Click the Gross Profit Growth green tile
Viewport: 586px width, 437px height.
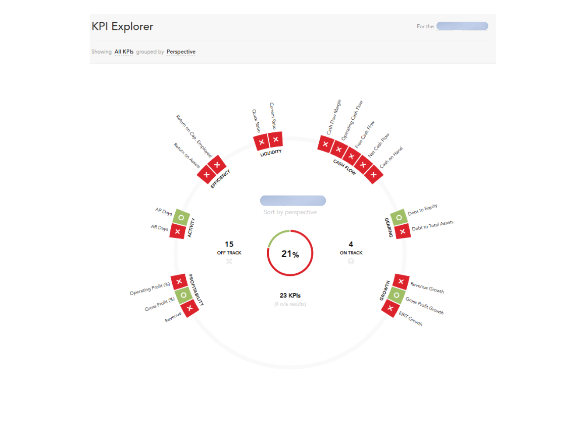point(397,295)
